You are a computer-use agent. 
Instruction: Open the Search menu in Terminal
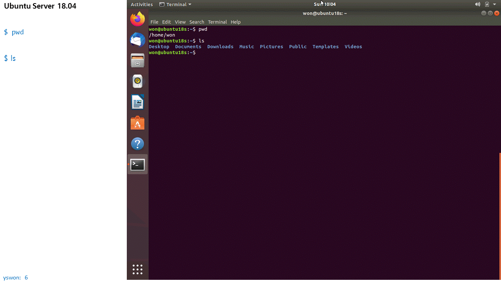(196, 22)
